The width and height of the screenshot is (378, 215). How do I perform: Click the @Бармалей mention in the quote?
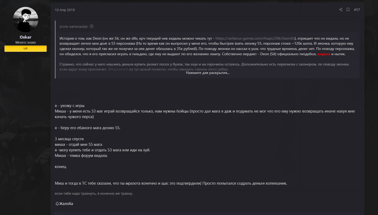tap(118, 69)
